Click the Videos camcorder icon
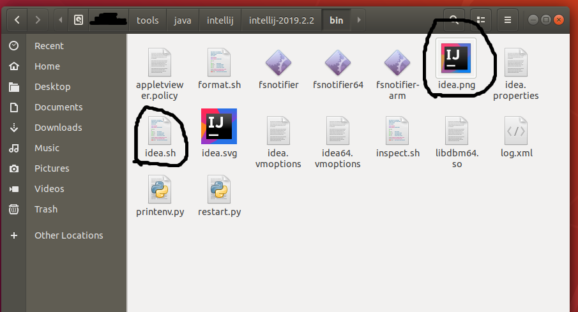578x312 pixels. (13, 189)
